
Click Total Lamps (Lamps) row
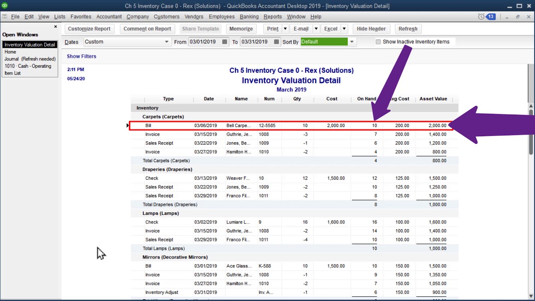(294, 249)
